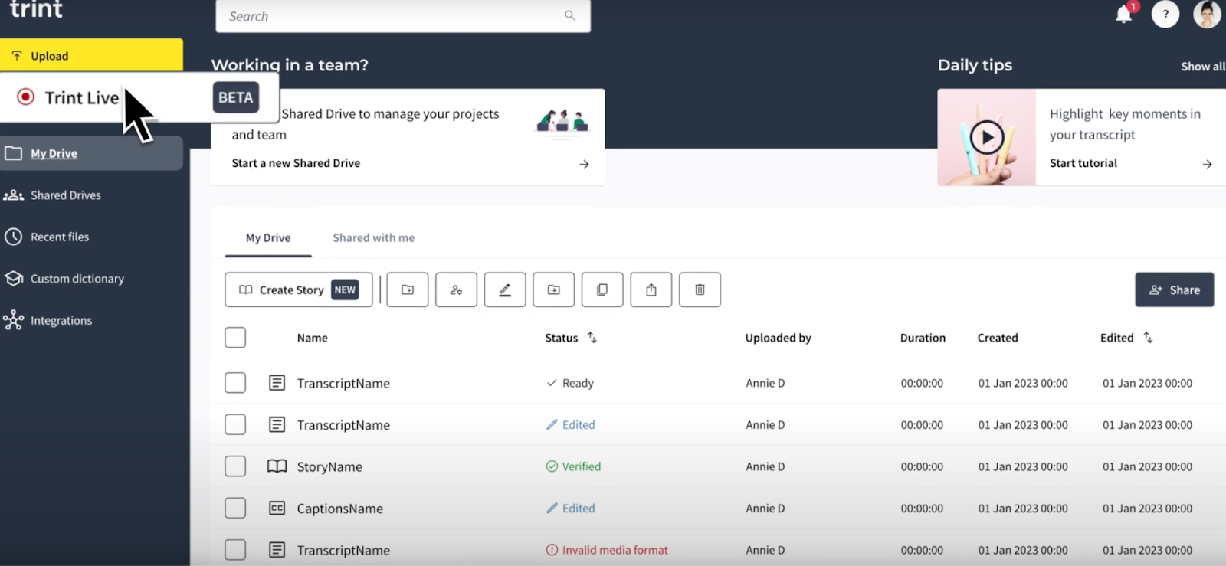Click the Name column header
The width and height of the screenshot is (1226, 566).
point(313,338)
